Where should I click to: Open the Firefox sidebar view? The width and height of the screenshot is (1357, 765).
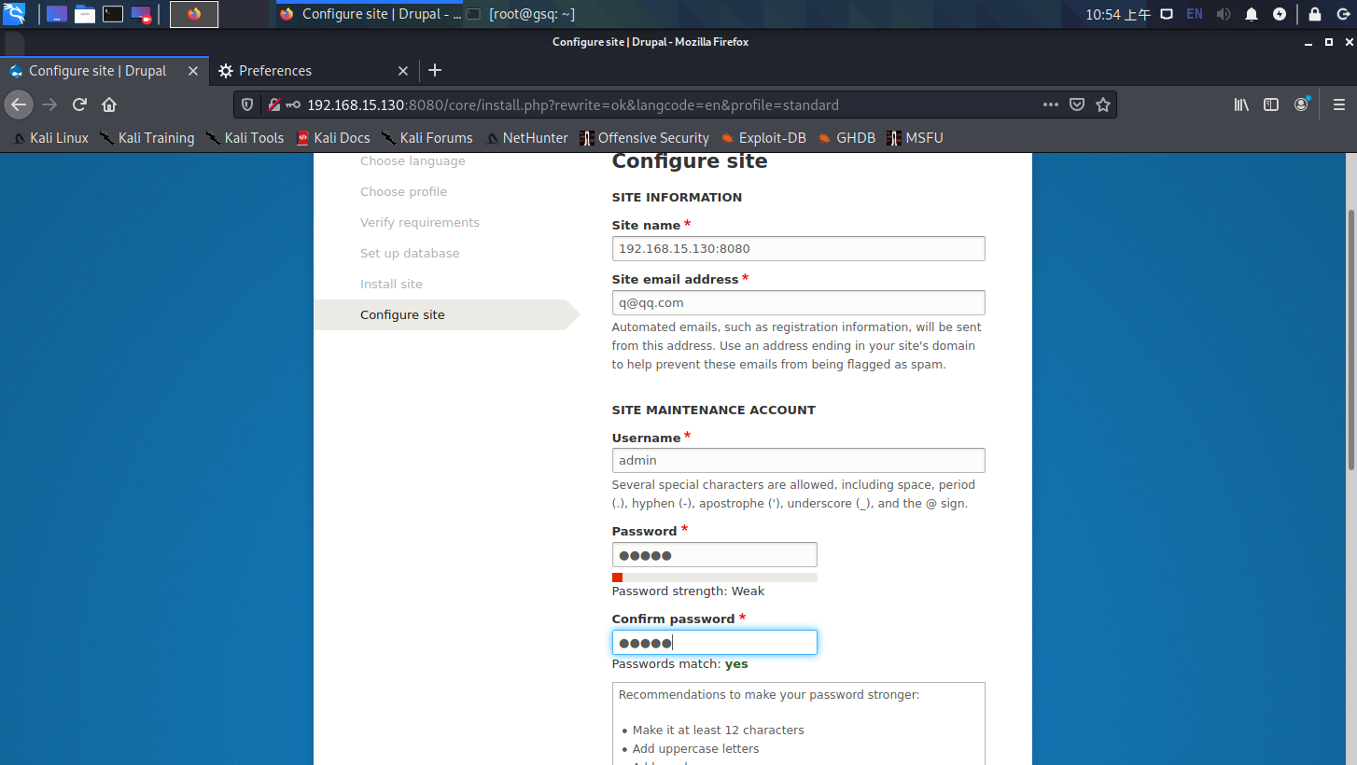pyautogui.click(x=1271, y=104)
